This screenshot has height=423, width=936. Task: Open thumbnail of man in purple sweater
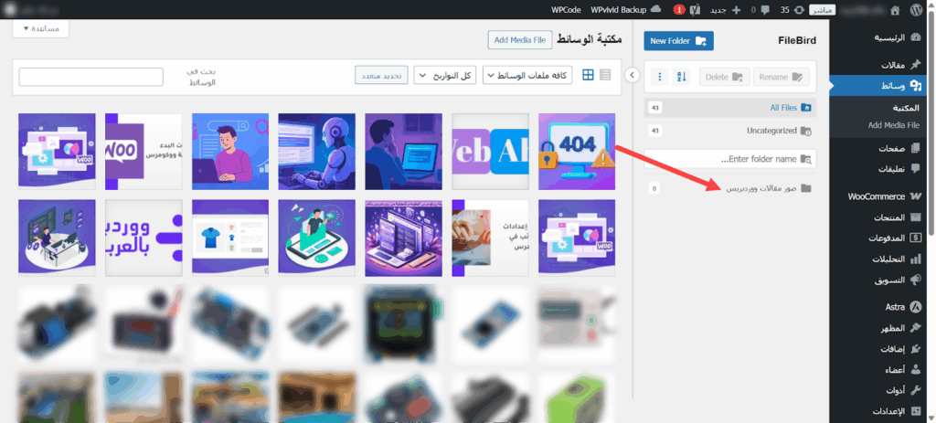tap(230, 152)
